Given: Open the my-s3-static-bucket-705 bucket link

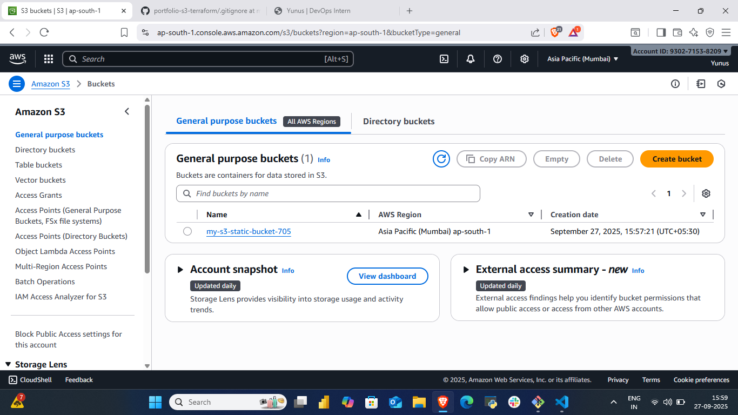Looking at the screenshot, I should click(x=249, y=231).
